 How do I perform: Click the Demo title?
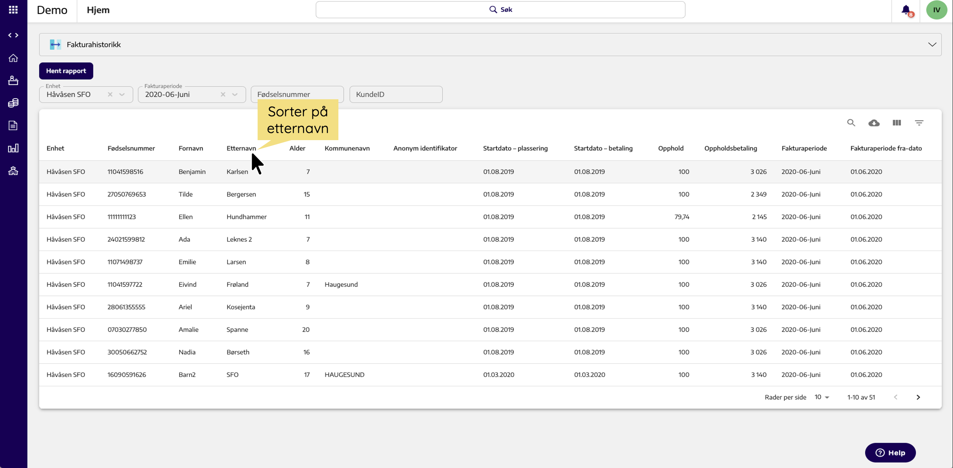(52, 10)
